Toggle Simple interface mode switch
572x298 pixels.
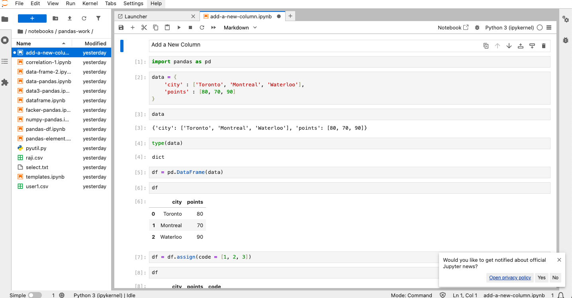pos(35,295)
